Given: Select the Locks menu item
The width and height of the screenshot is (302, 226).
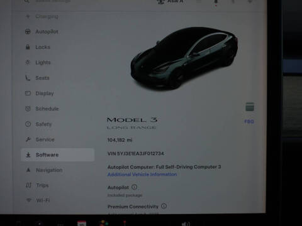Looking at the screenshot, I should pyautogui.click(x=38, y=47).
